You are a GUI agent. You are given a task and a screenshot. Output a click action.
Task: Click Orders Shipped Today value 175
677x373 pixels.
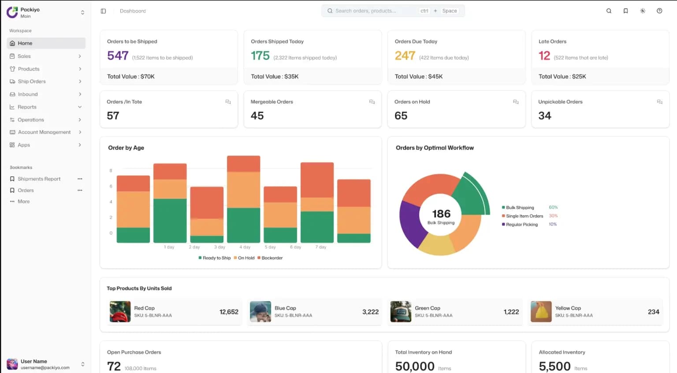click(260, 56)
